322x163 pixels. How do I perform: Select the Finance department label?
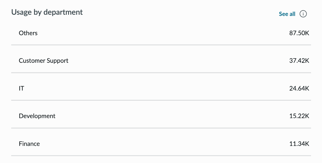click(29, 144)
